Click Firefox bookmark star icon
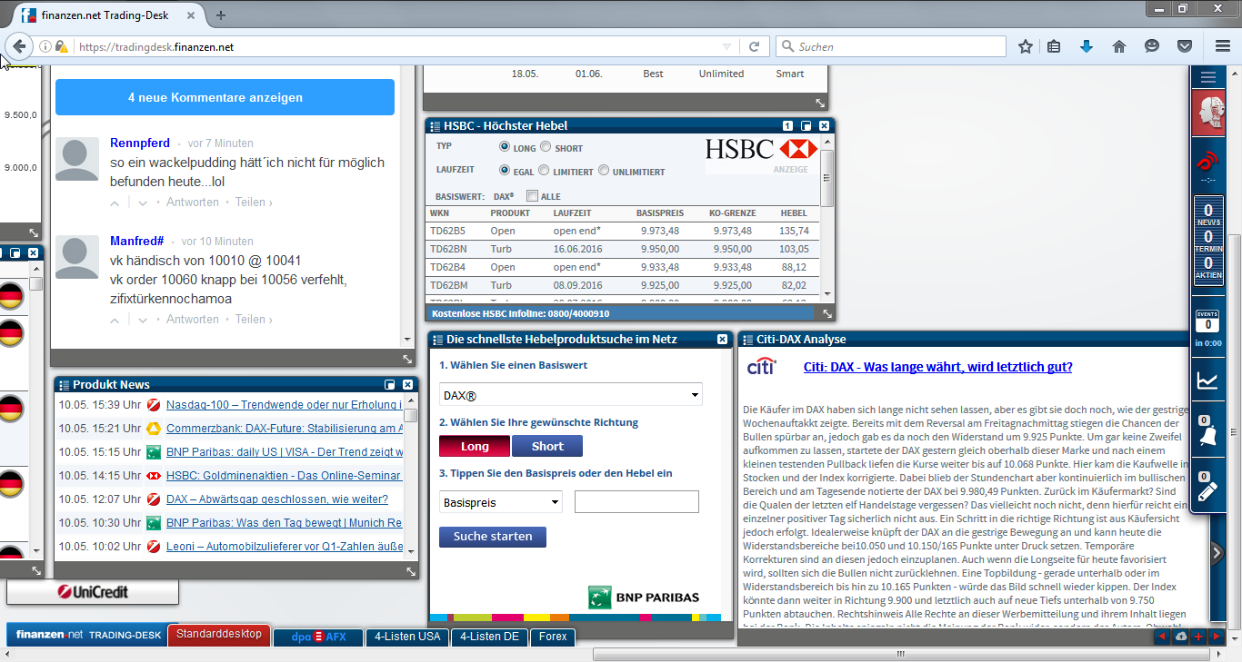This screenshot has width=1242, height=662. 1026,46
